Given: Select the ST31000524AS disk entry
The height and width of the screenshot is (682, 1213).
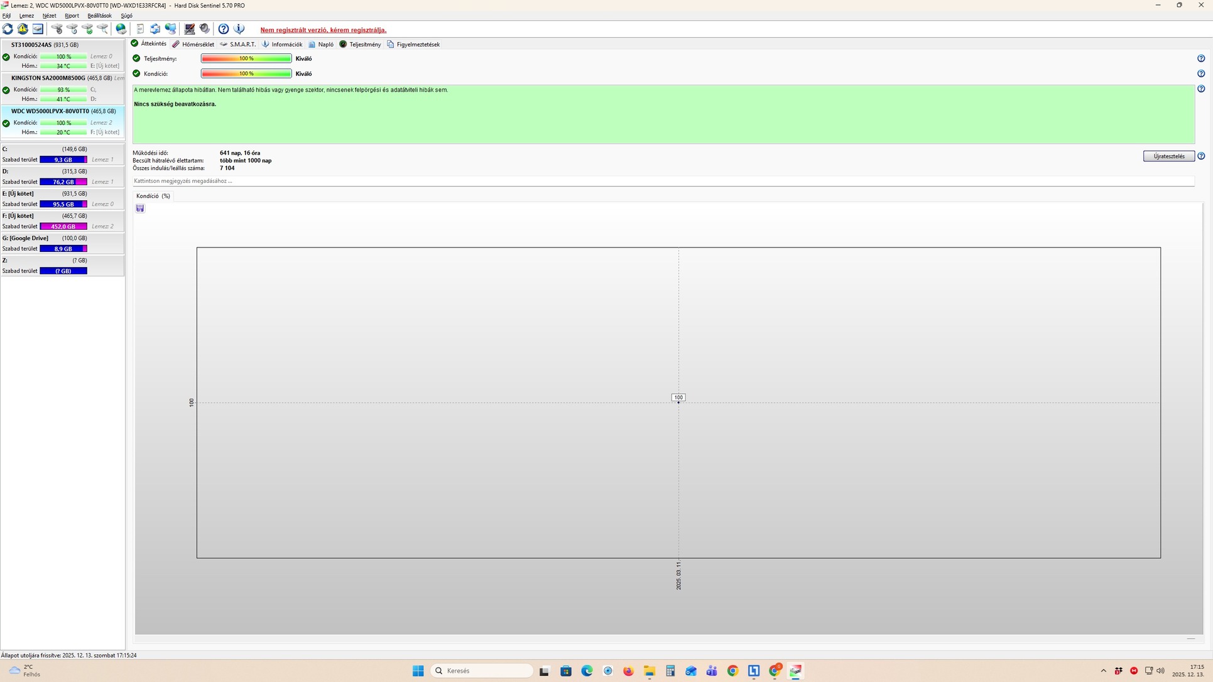Looking at the screenshot, I should pyautogui.click(x=31, y=45).
